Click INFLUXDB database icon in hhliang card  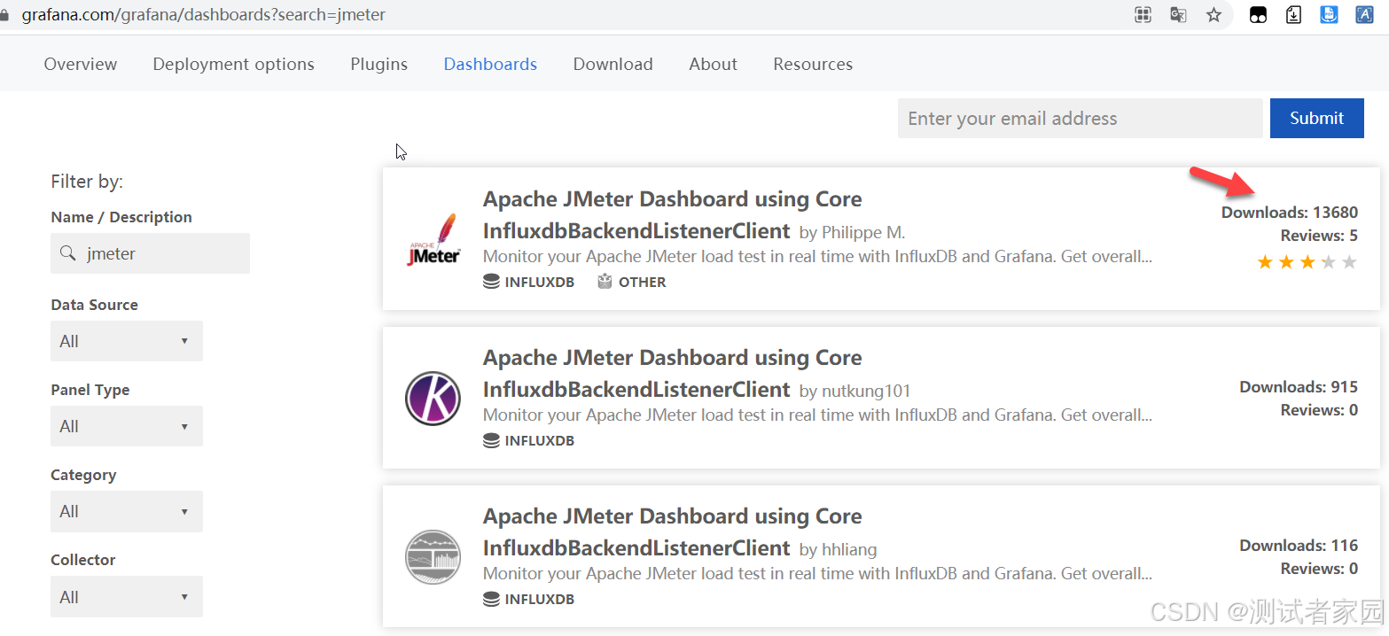[x=491, y=599]
